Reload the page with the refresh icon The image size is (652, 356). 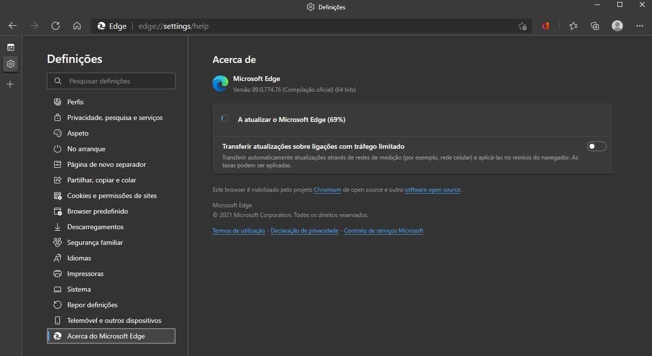[56, 26]
